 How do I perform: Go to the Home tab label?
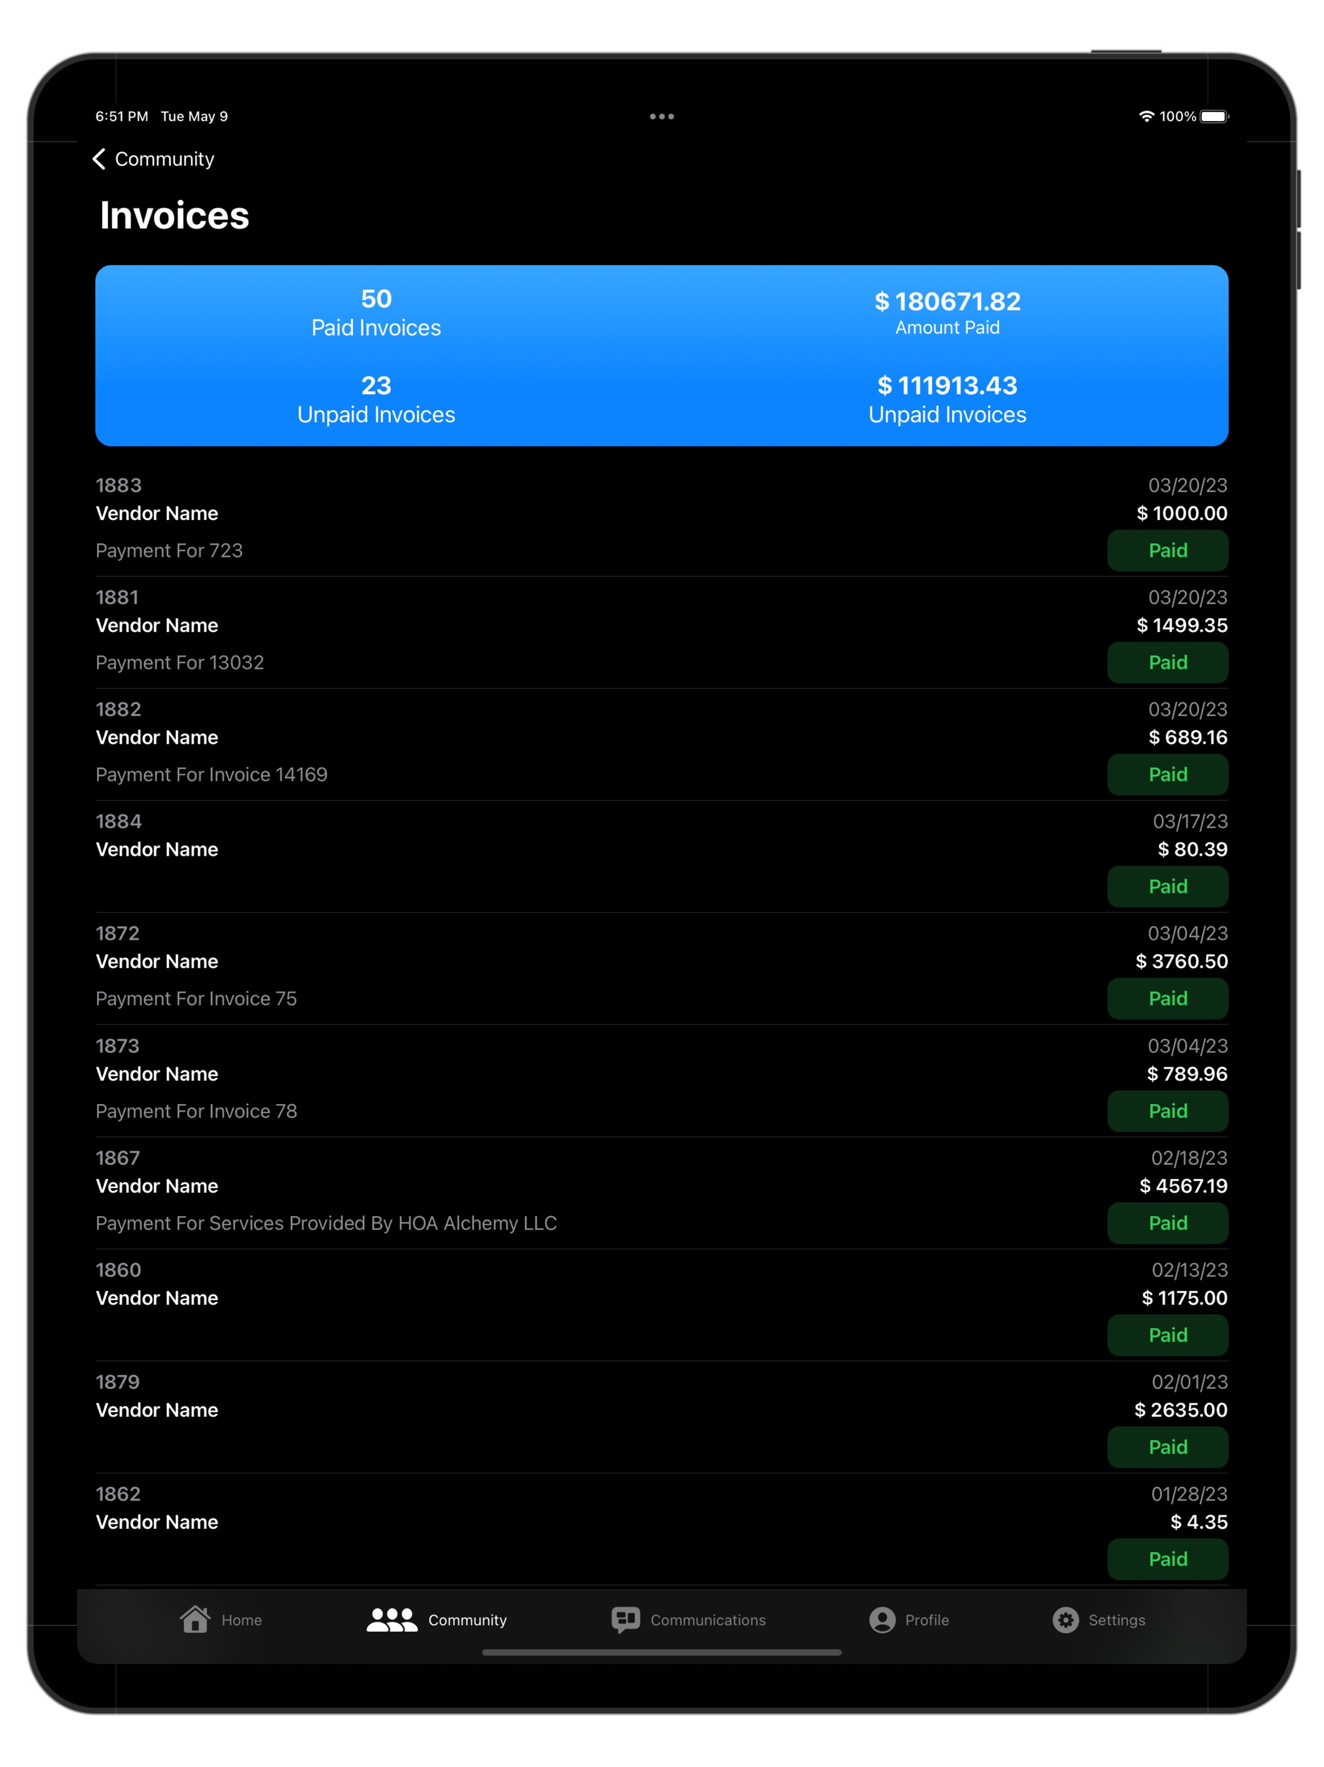pyautogui.click(x=241, y=1620)
